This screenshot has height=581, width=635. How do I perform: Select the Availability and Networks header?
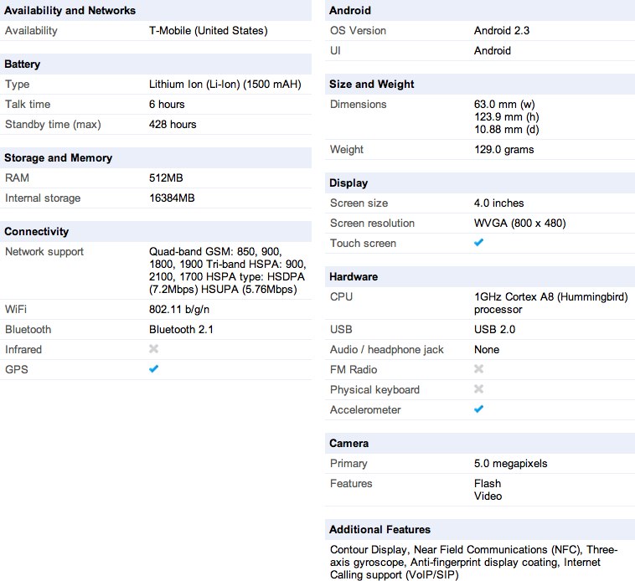click(x=70, y=11)
